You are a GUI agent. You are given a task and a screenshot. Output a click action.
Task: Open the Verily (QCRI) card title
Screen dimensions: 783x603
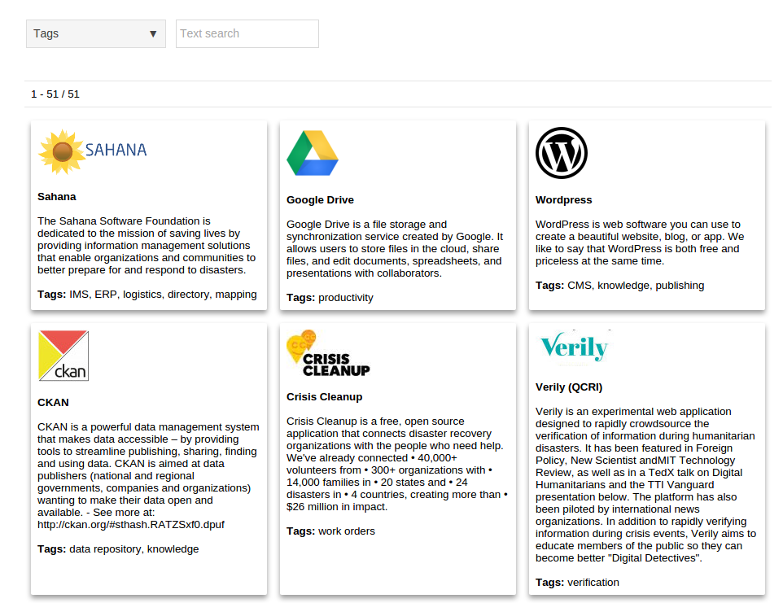point(569,387)
